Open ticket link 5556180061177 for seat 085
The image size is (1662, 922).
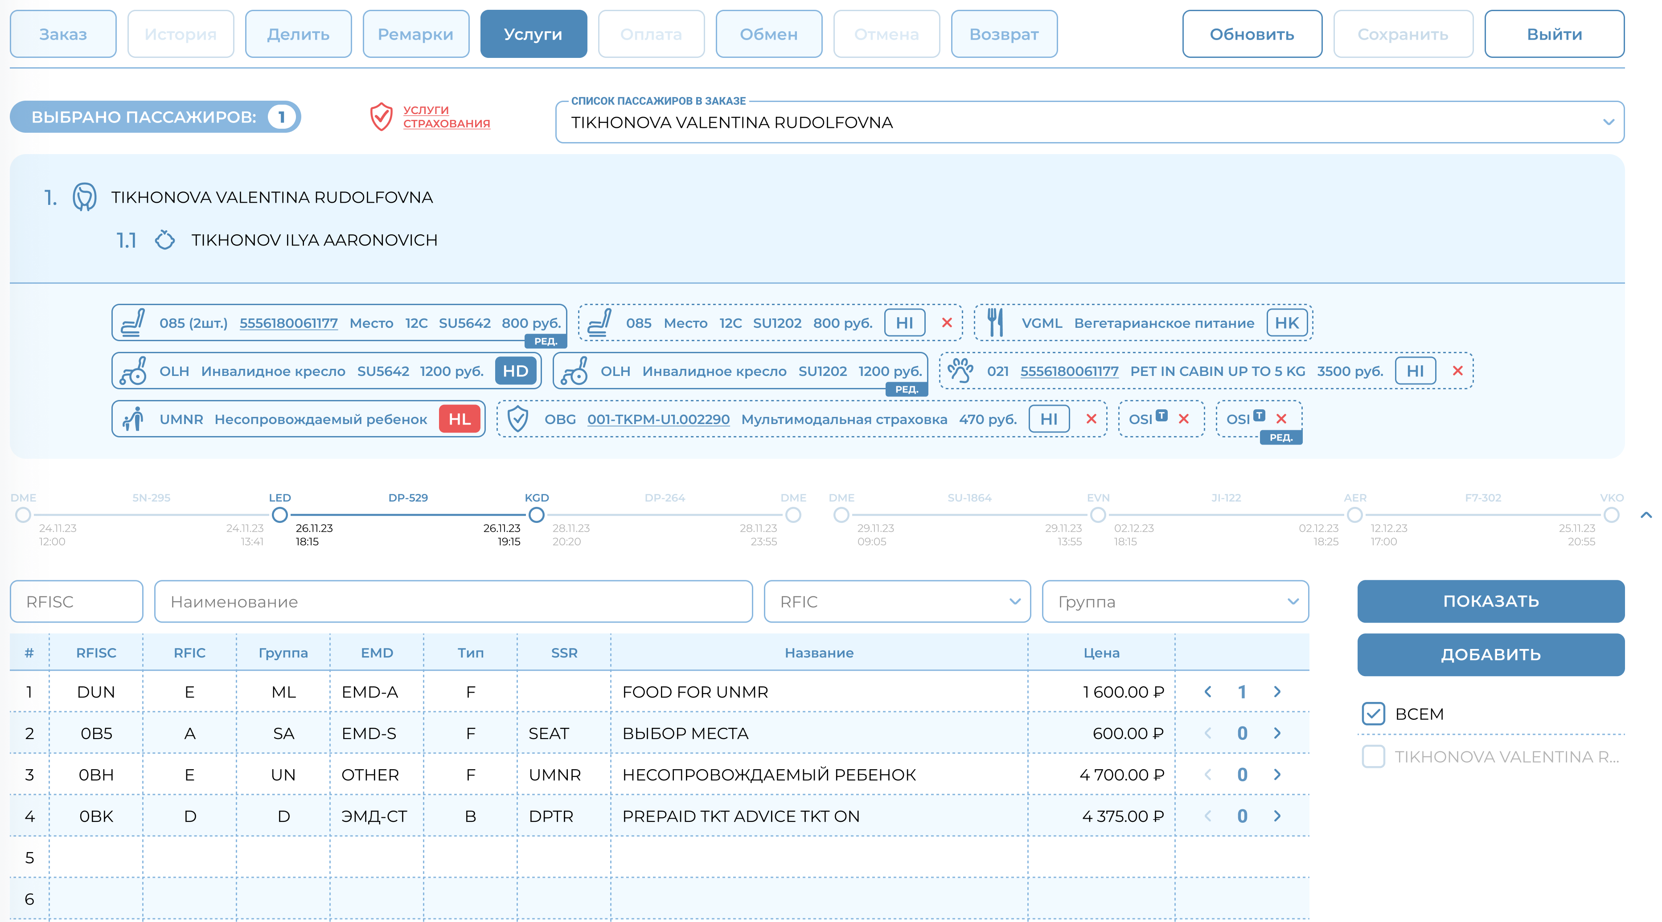coord(288,323)
